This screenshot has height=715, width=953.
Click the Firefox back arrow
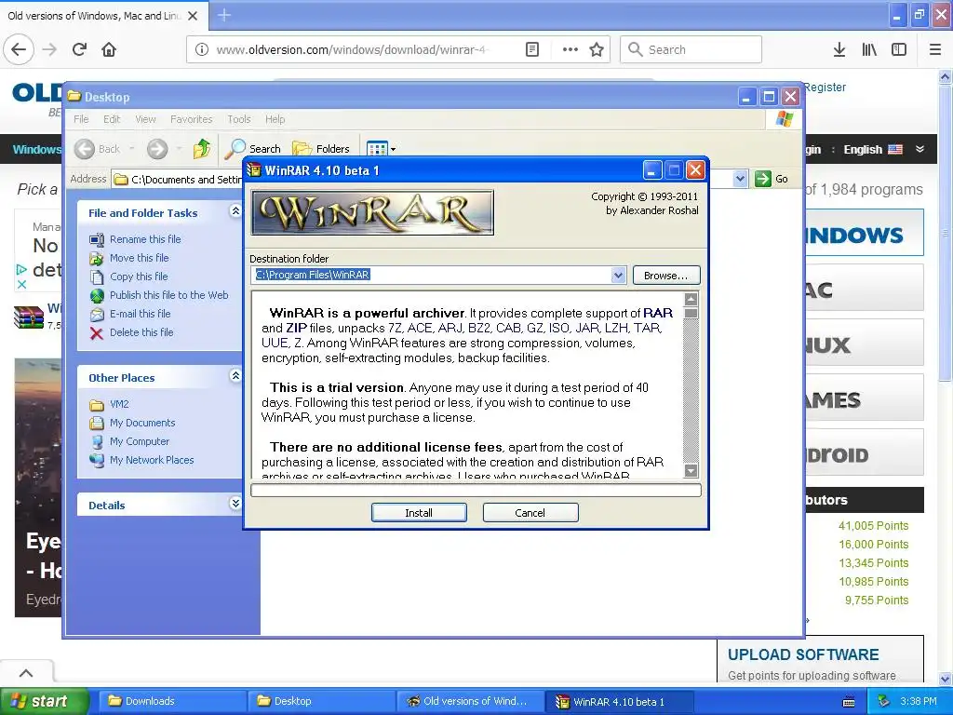pos(19,49)
